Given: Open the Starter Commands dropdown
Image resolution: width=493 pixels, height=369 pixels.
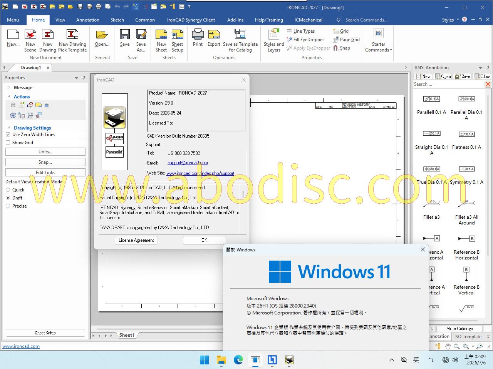Looking at the screenshot, I should coord(379,40).
